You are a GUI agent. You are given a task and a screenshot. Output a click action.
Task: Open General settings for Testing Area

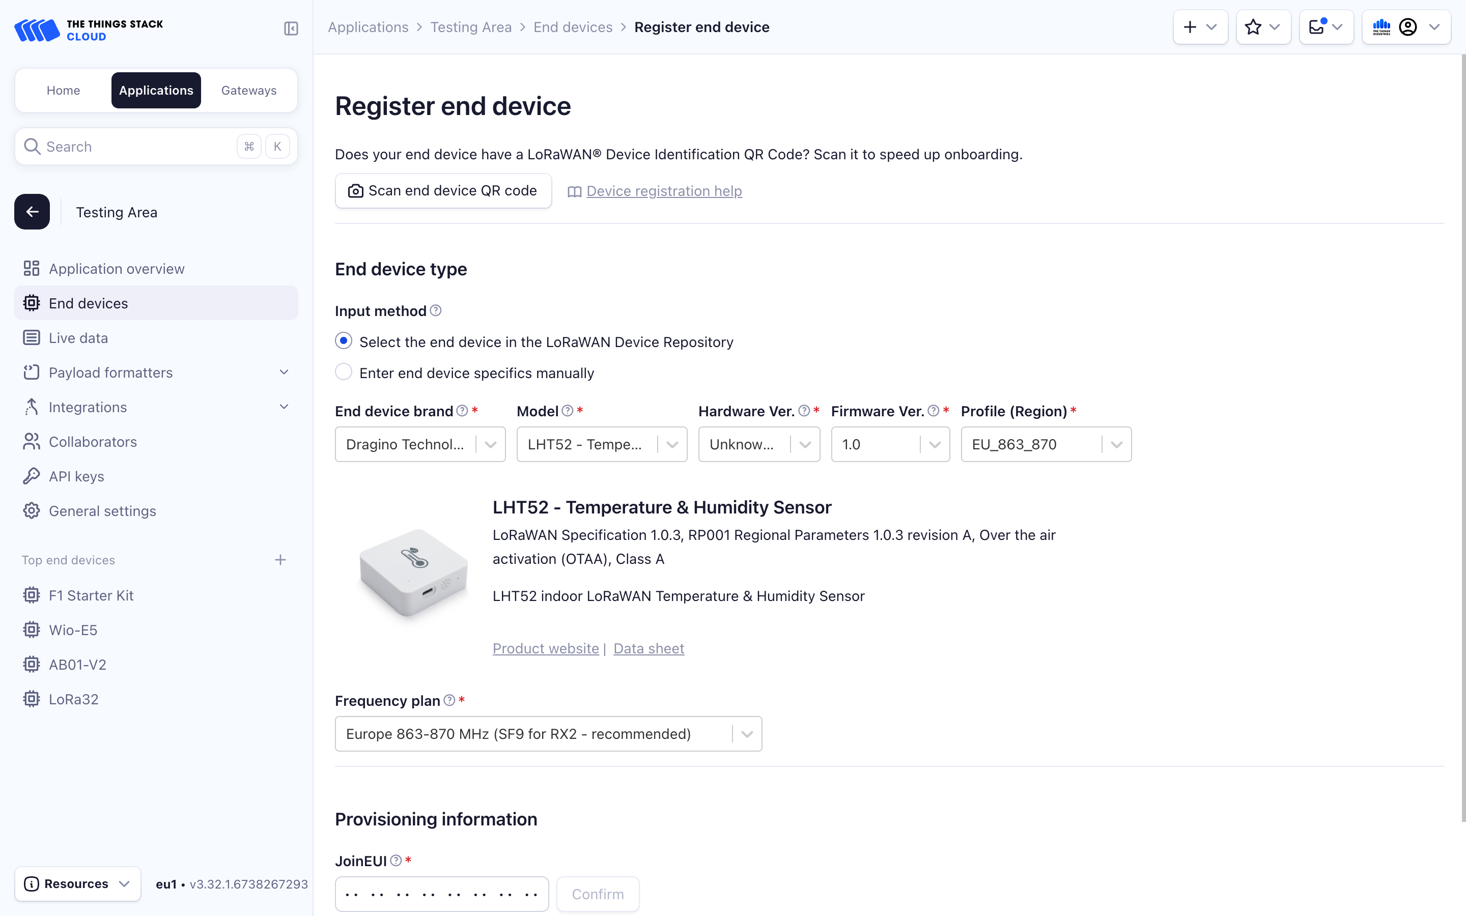[102, 511]
